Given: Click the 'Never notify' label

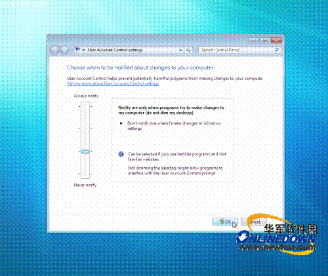Looking at the screenshot, I should point(85,185).
